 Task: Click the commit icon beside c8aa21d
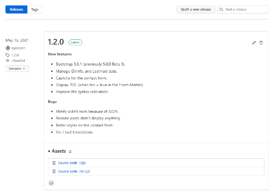(x=7, y=61)
